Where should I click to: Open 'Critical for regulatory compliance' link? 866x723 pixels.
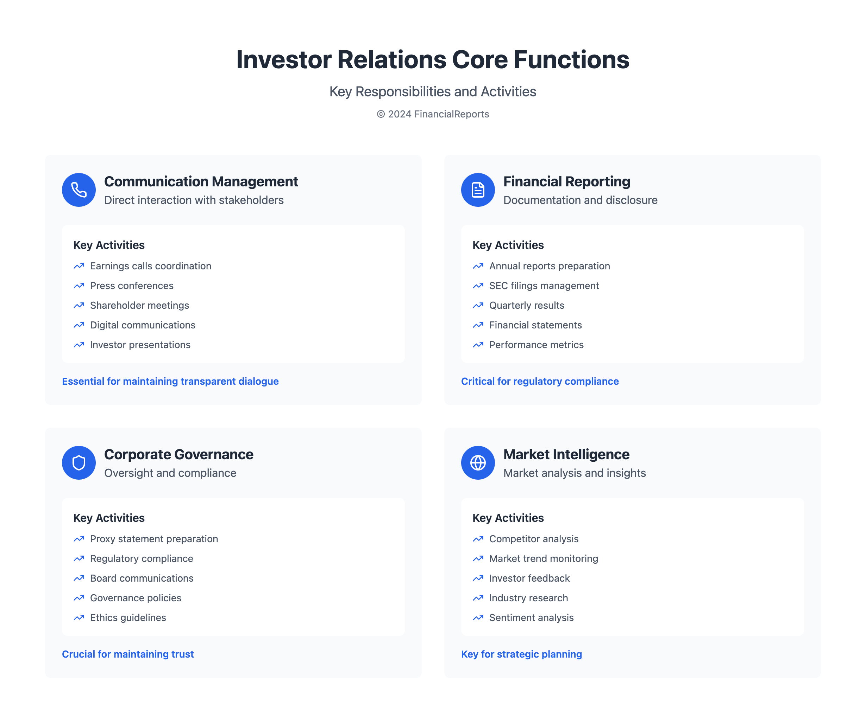coord(540,381)
